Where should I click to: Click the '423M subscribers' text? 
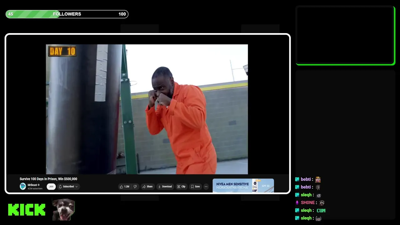(35, 189)
